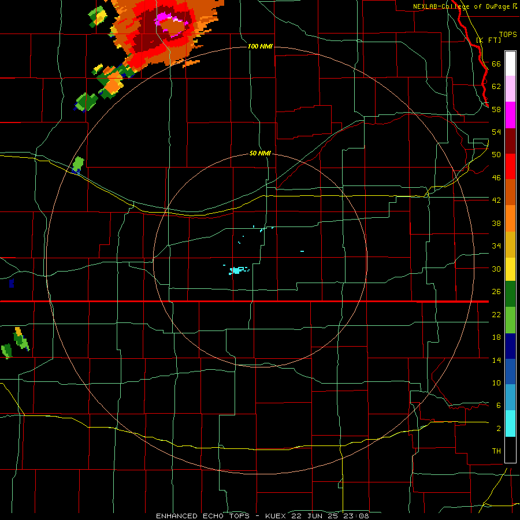This screenshot has height=520, width=520.
Task: Click the gold swatch between 34 and 38
Action: coord(510,244)
